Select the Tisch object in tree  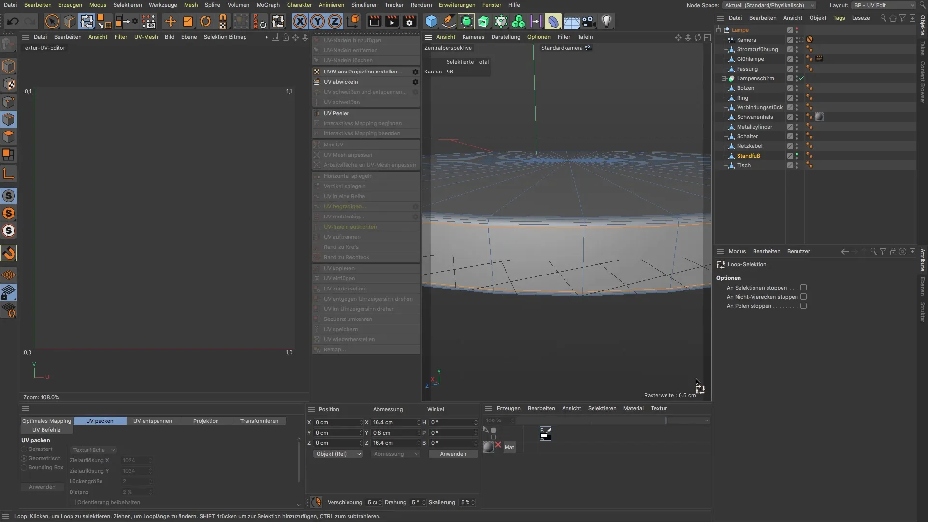(743, 165)
